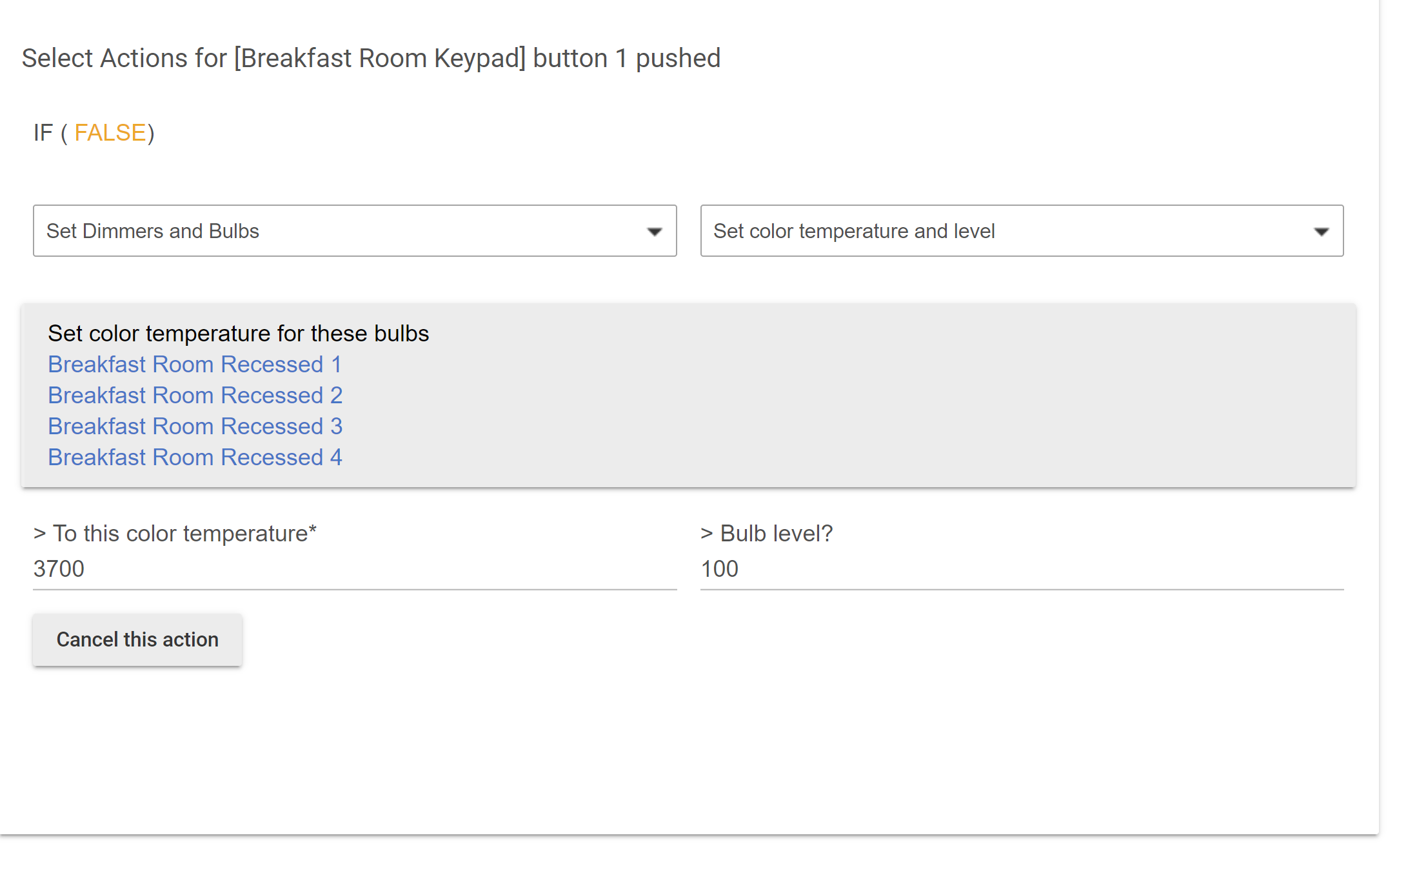
Task: Click the caret icon on Set Dimmers and Bulbs
Action: [x=655, y=232]
